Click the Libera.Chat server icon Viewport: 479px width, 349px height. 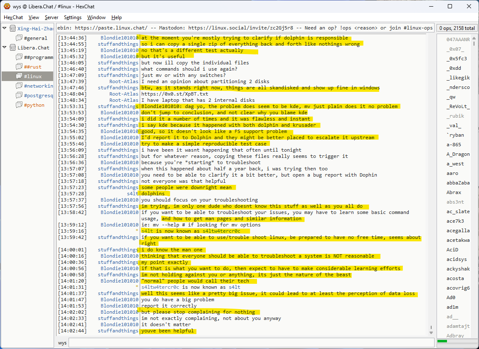(x=12, y=47)
